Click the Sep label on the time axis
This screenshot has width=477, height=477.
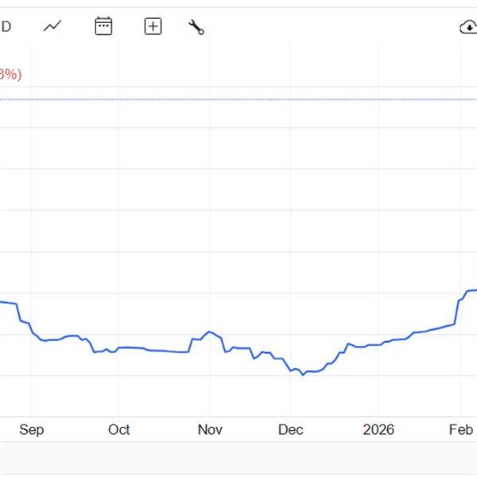tap(31, 430)
